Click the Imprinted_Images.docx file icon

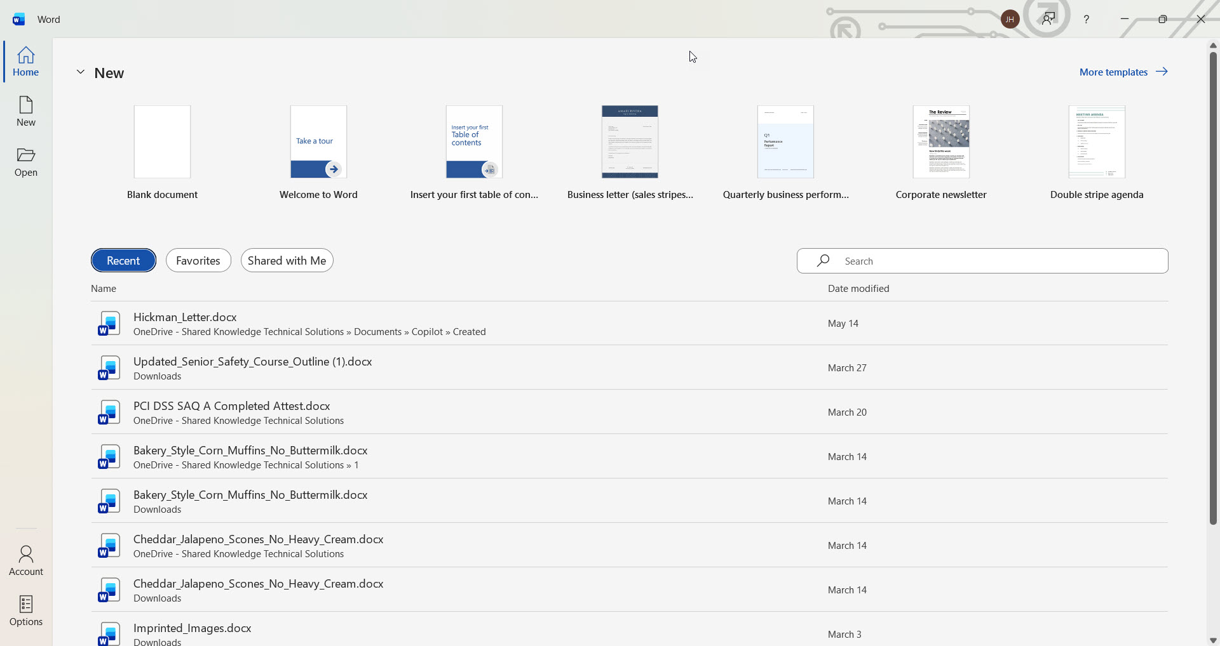[109, 634]
